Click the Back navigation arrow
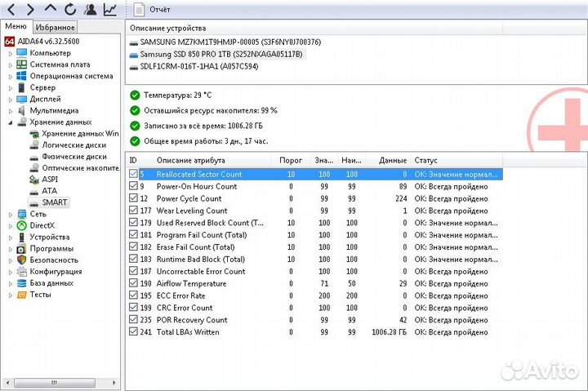Screen dimensions: 588x391 tap(10, 10)
